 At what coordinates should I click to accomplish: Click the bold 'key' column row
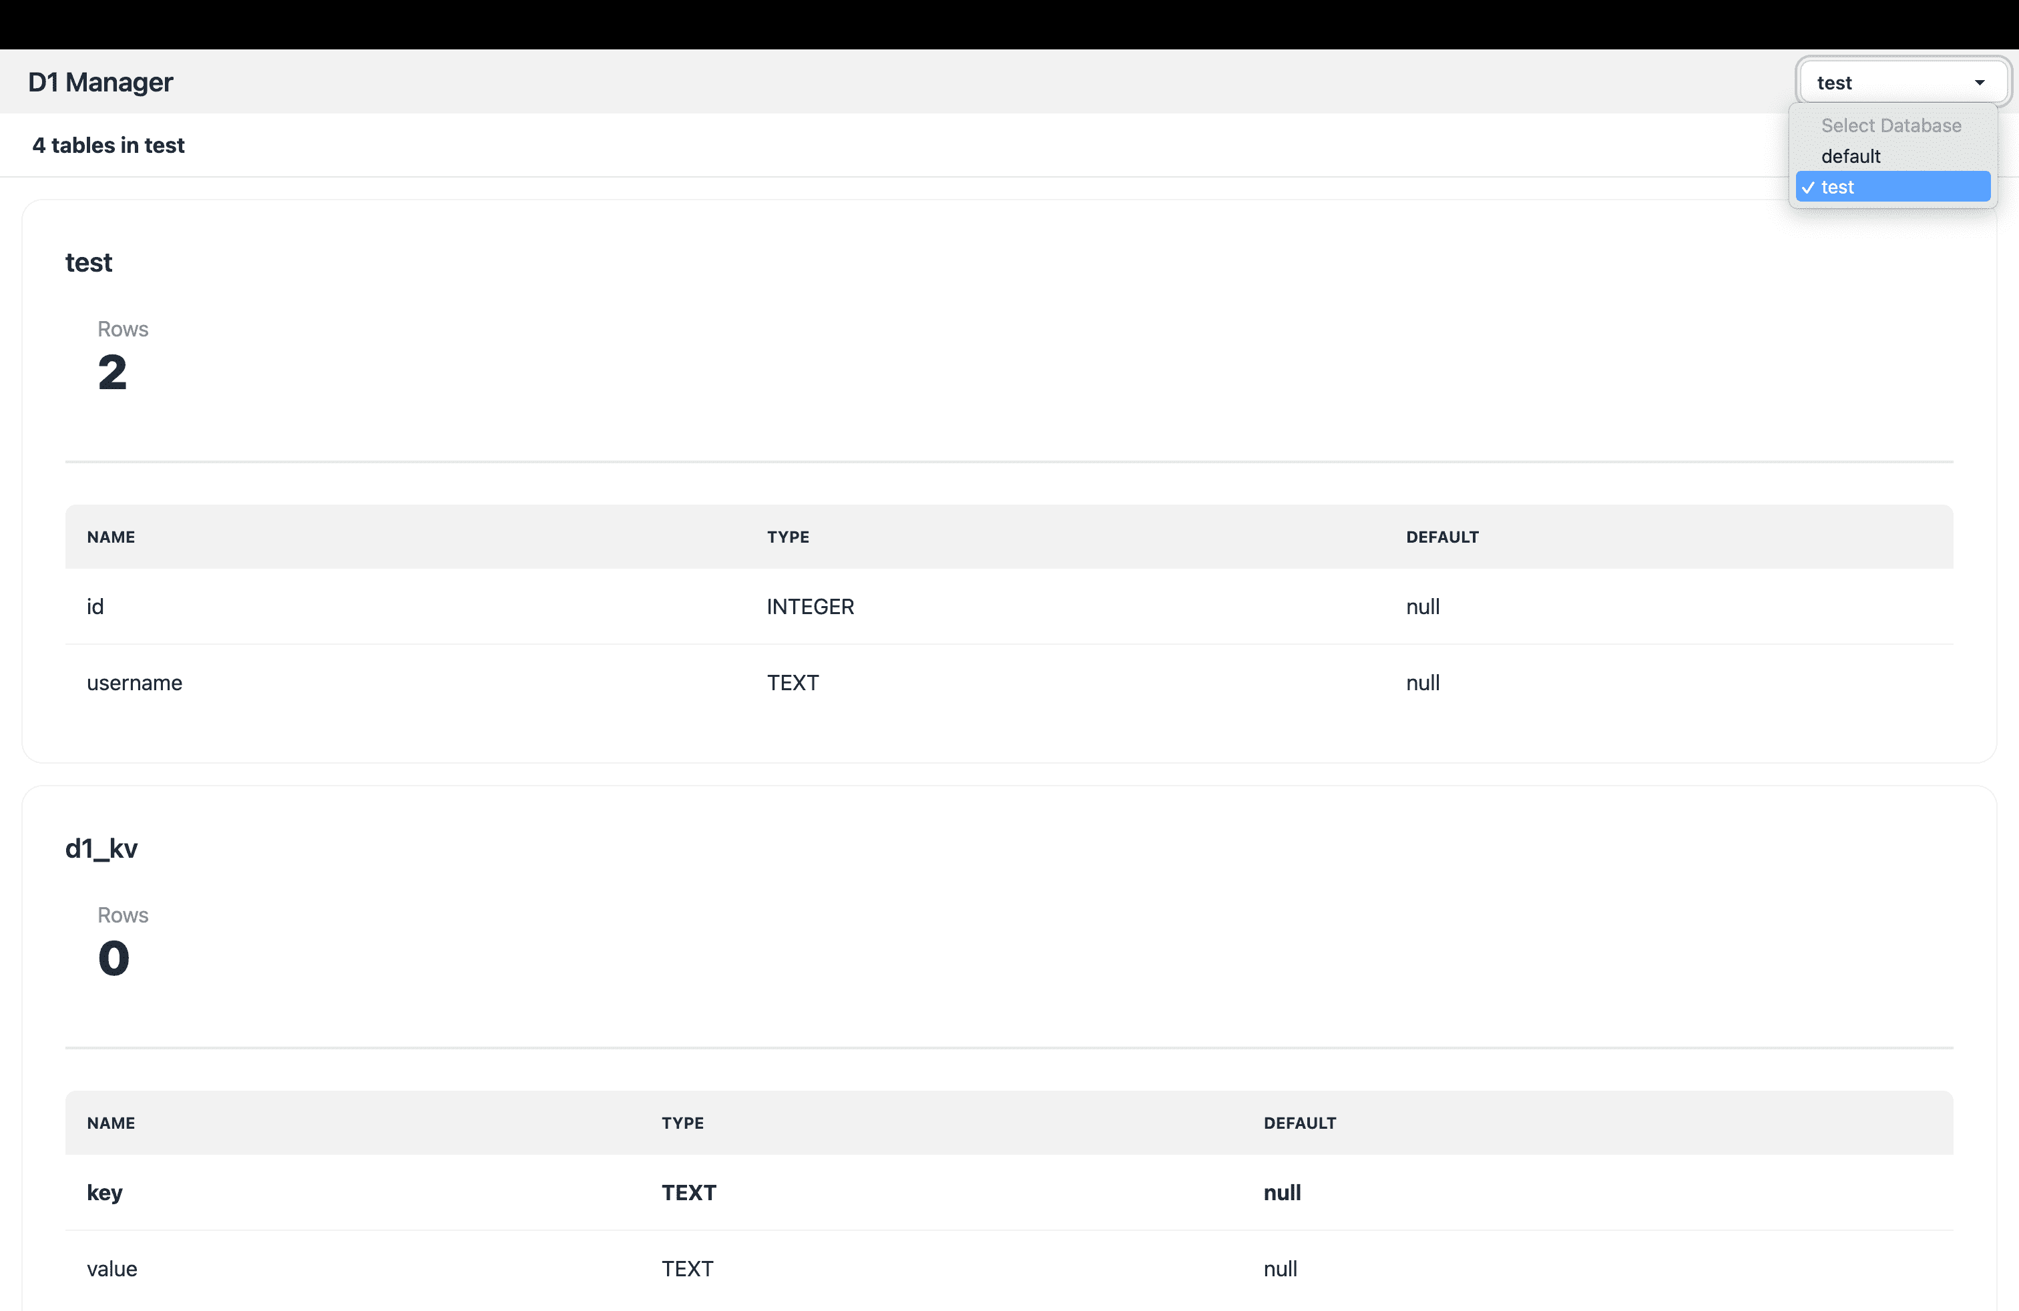(x=104, y=1192)
